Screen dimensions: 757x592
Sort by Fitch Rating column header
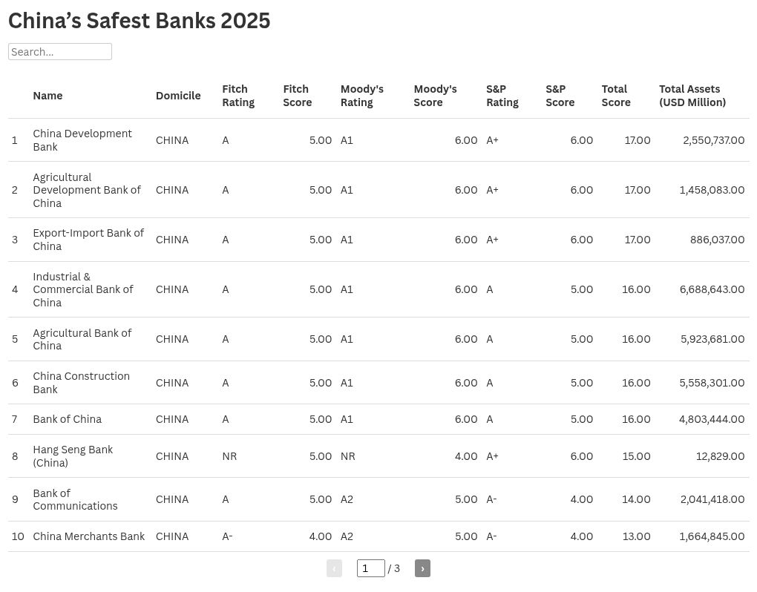[x=238, y=96]
